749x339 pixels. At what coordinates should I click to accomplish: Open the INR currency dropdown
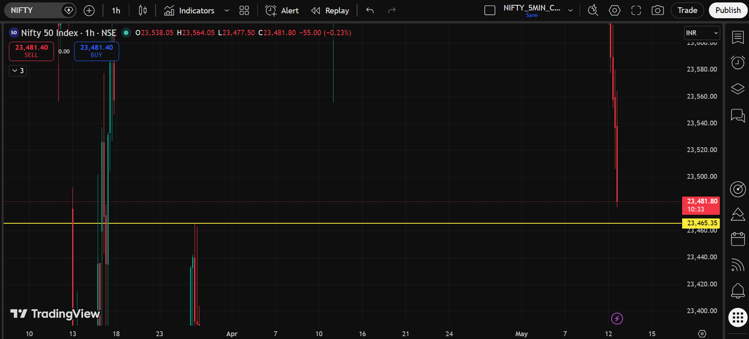point(702,32)
